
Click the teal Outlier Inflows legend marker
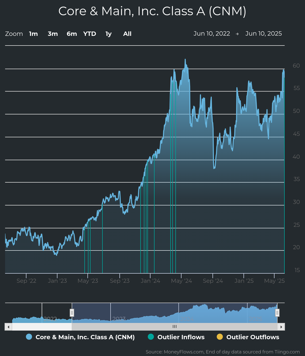coord(151,337)
